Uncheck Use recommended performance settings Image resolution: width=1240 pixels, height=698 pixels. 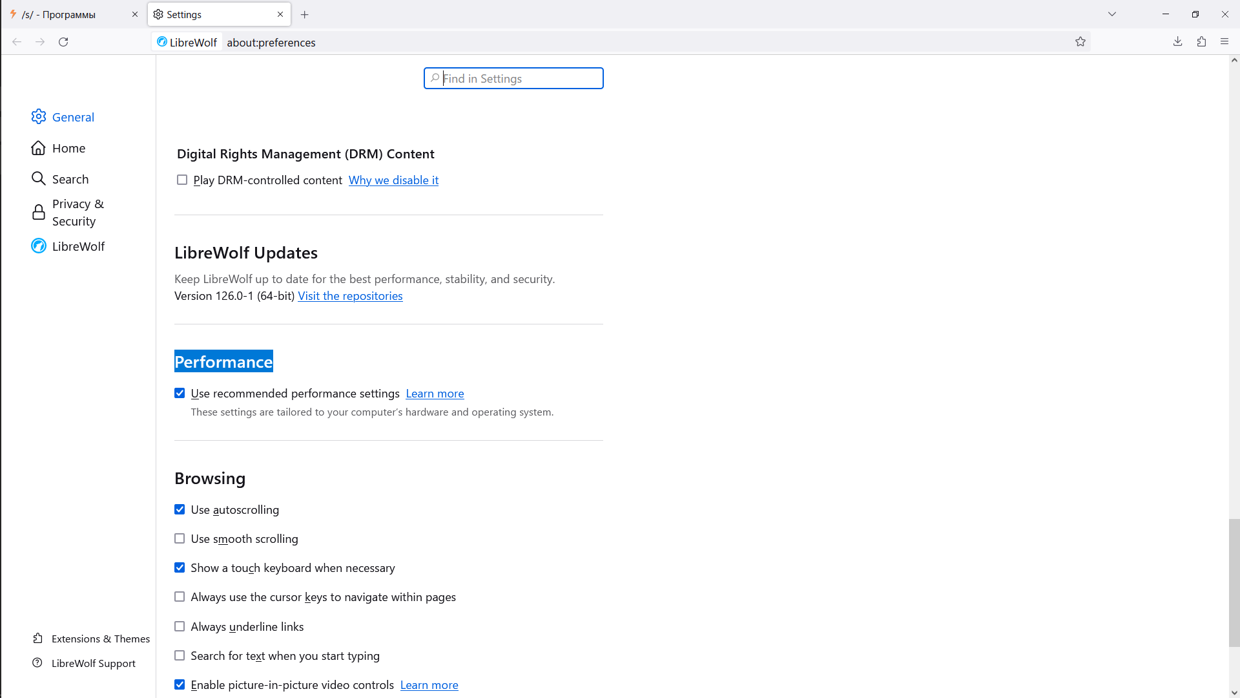pos(180,393)
